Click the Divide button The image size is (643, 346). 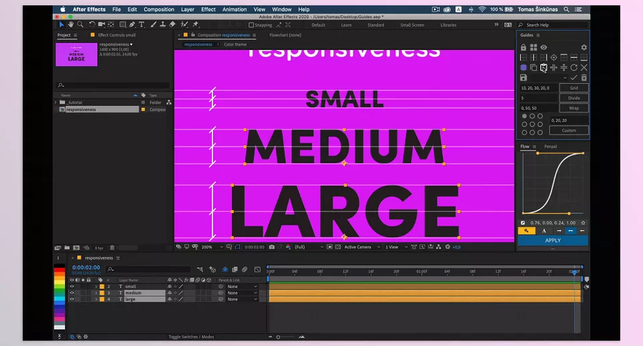574,98
